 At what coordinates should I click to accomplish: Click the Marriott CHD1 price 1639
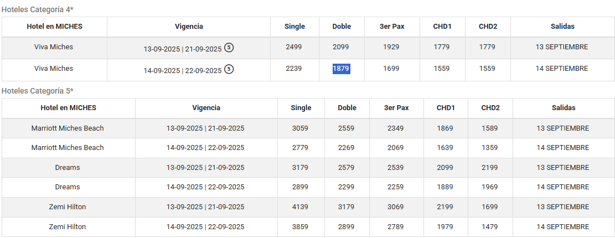coord(445,148)
